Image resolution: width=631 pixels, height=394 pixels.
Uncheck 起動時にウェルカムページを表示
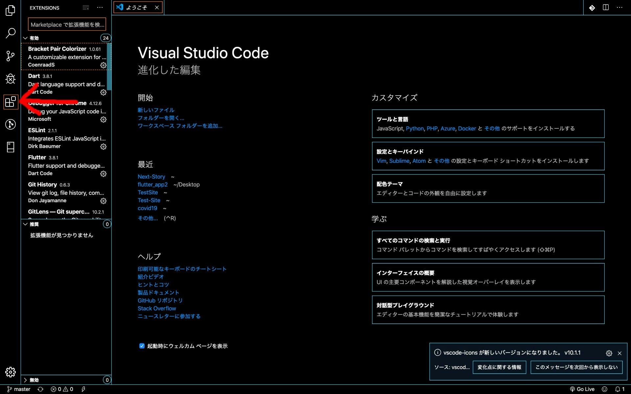142,346
